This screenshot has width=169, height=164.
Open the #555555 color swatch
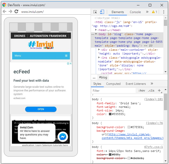pos(110,114)
